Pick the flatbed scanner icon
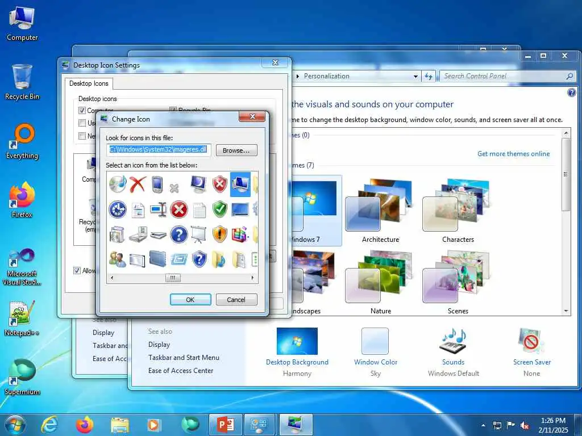The image size is (582, 436). tap(159, 236)
